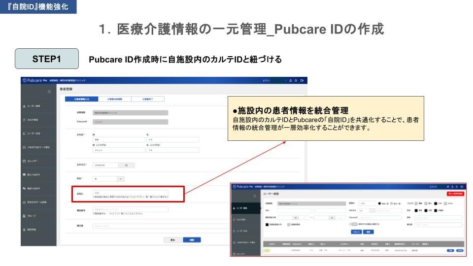473x266 pixels.
Task: Toggle the Client checkbox in user search
Action: click(445, 203)
